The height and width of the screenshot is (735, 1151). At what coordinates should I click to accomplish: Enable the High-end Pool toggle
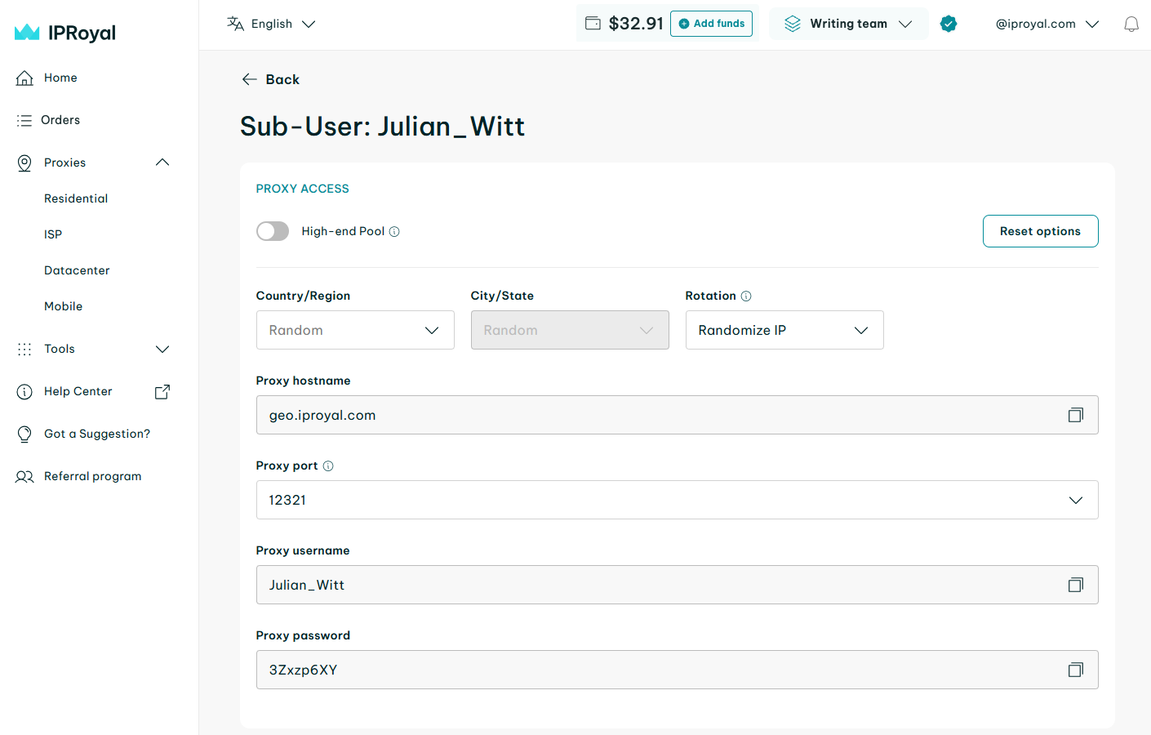click(x=273, y=231)
